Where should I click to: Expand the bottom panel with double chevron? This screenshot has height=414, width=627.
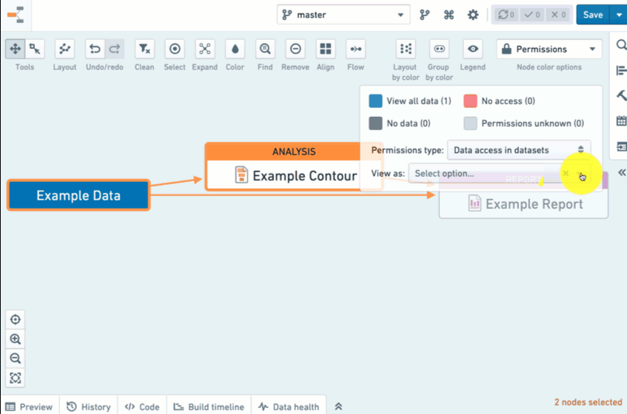tap(338, 407)
